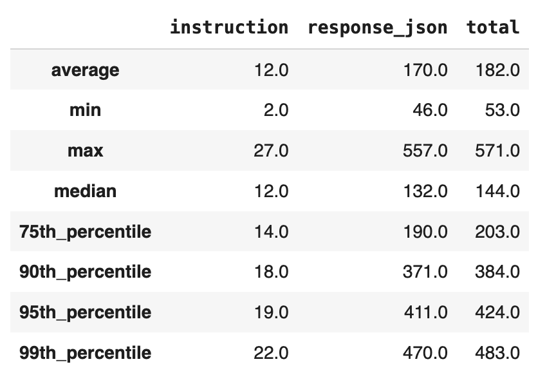Click the instruction column header
The height and width of the screenshot is (384, 556).
(x=229, y=27)
